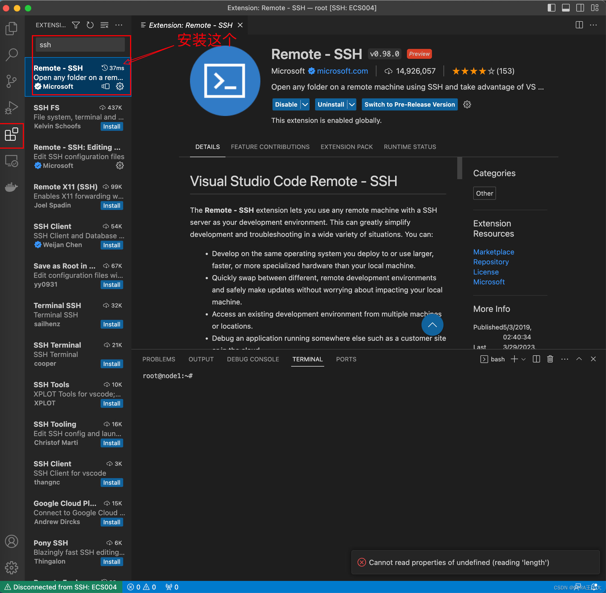Viewport: 606px width, 593px height.
Task: Open terminal panel more actions
Action: click(x=564, y=359)
